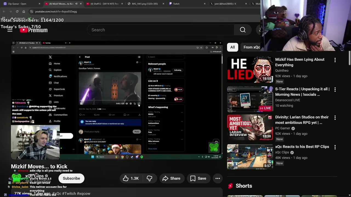This screenshot has height=197, width=351.
Task: Click the page vertical scrollbar thumb
Action: click(350, 58)
